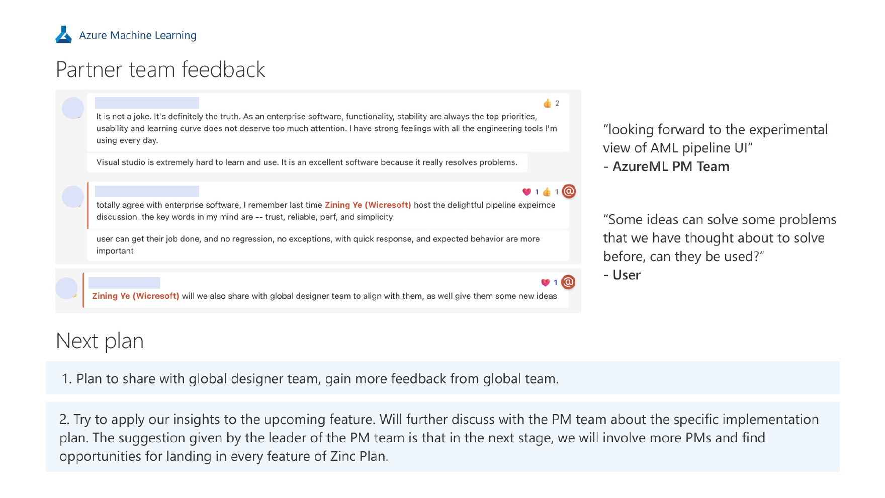Click the 'Partner team feedback' heading

click(x=160, y=69)
